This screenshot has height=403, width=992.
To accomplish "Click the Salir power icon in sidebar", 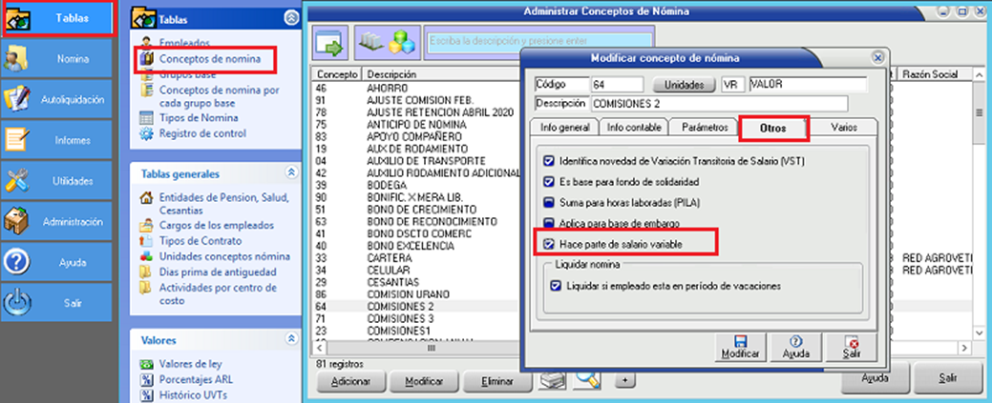I will [19, 302].
